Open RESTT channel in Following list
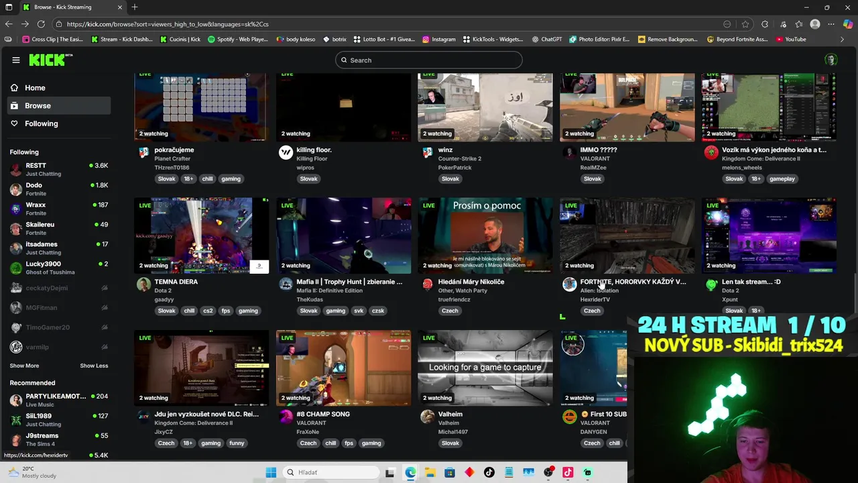The width and height of the screenshot is (858, 483). (x=59, y=169)
